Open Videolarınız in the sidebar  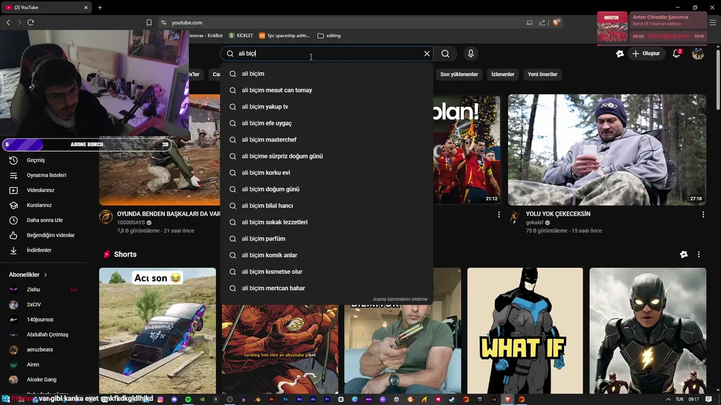pos(41,190)
